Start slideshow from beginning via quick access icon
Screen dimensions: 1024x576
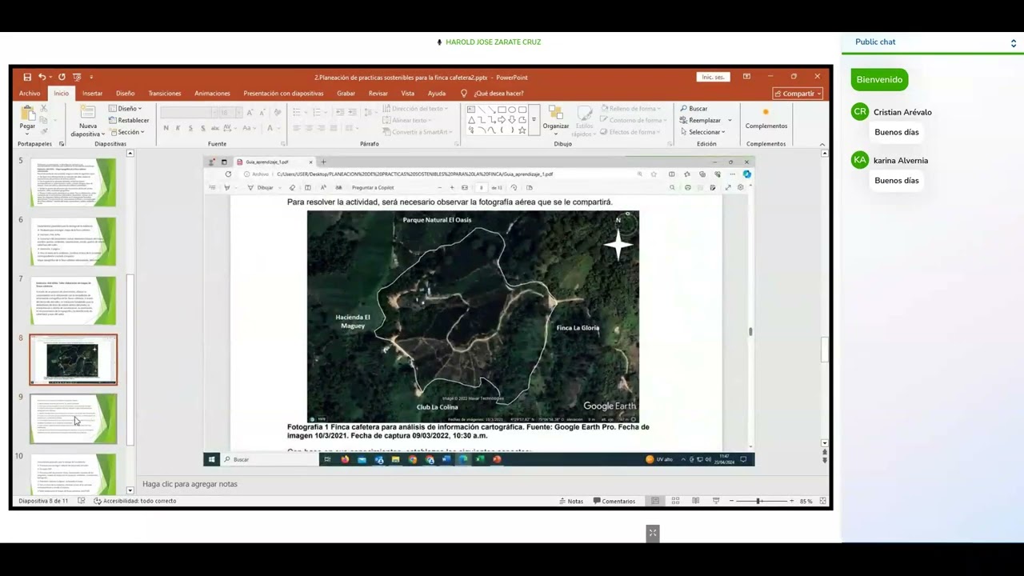click(77, 77)
